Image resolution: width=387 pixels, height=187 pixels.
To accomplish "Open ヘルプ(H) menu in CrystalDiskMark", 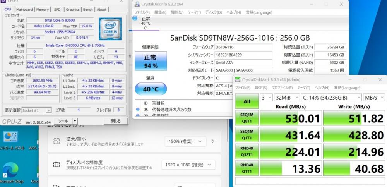I will (x=322, y=88).
